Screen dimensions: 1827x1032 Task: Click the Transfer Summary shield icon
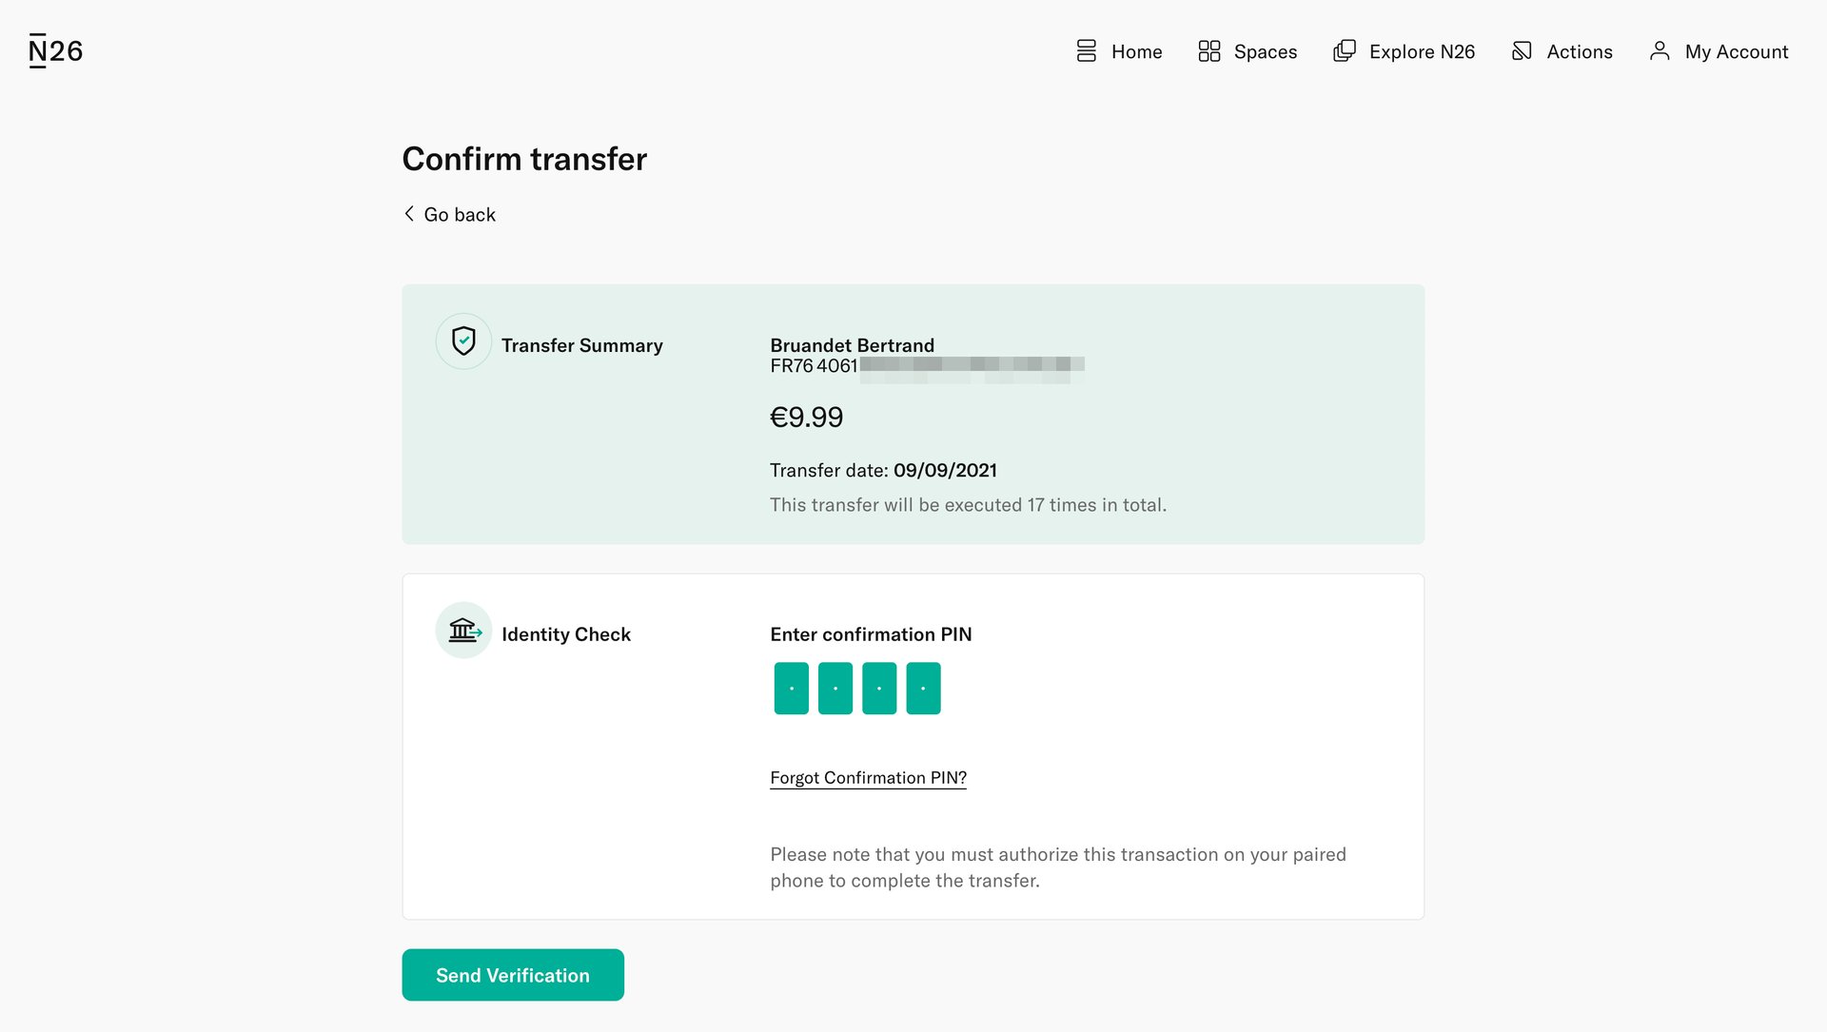pos(463,340)
